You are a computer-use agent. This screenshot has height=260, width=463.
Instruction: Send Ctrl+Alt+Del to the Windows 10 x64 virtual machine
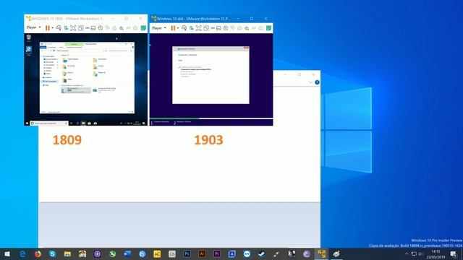[x=184, y=28]
